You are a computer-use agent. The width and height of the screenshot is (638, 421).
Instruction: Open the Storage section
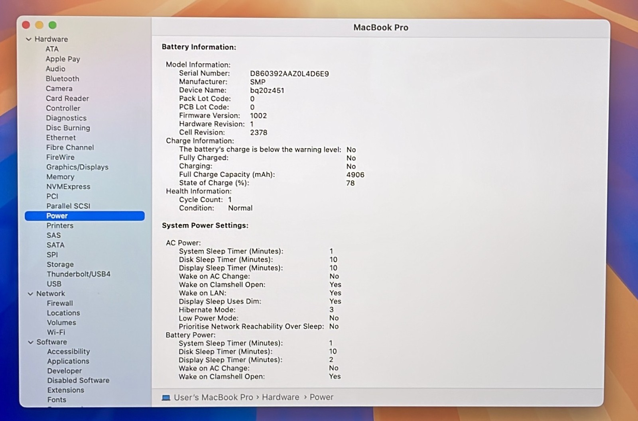pyautogui.click(x=60, y=264)
